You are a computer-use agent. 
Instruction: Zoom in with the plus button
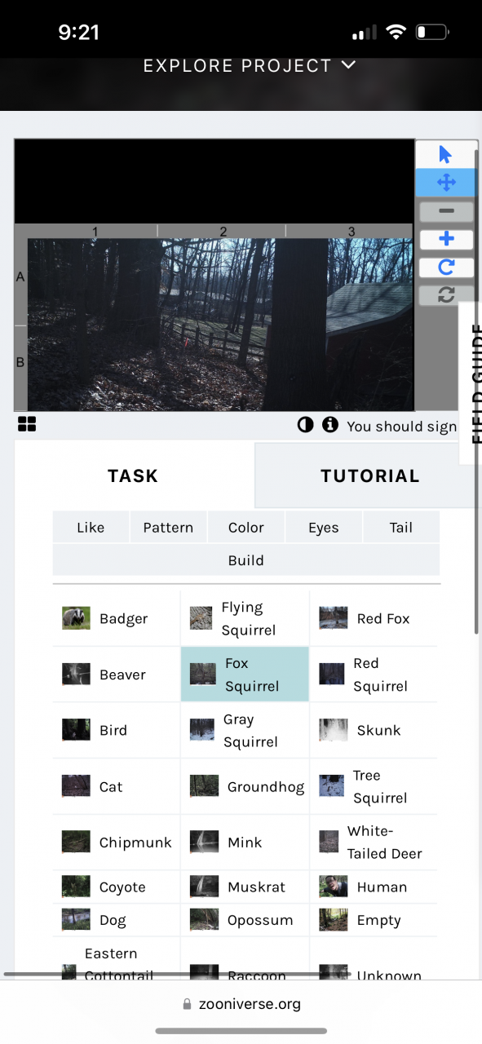445,239
